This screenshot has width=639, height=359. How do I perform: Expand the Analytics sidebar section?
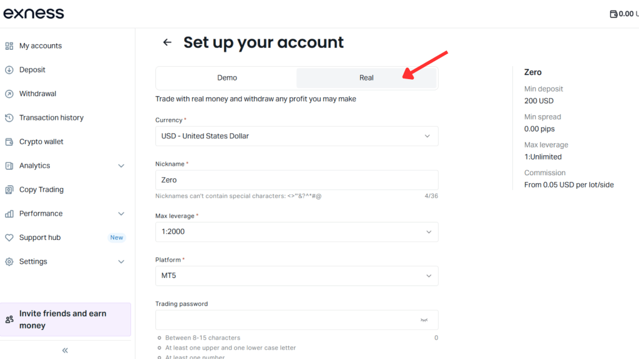[x=121, y=166]
